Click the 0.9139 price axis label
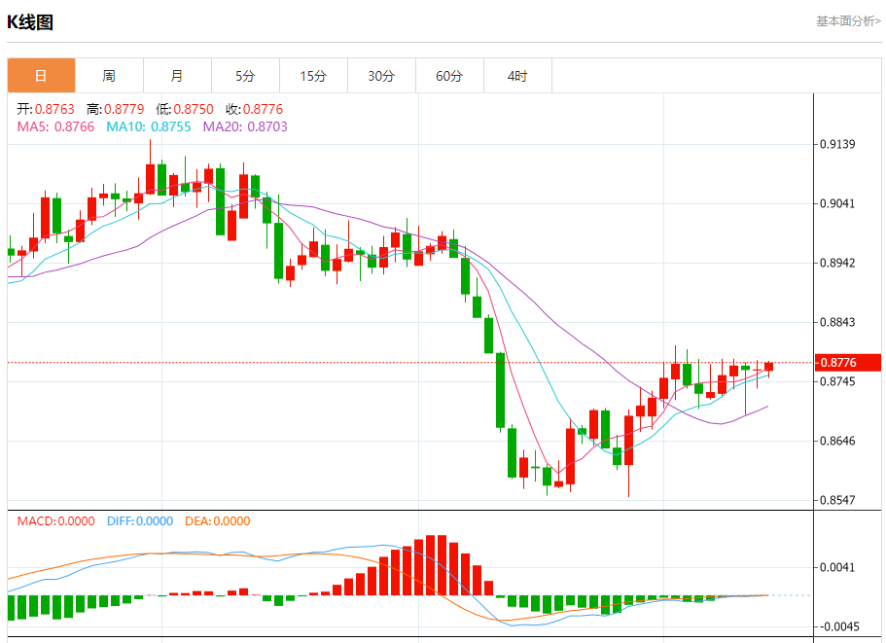The image size is (886, 643). pyautogui.click(x=838, y=144)
